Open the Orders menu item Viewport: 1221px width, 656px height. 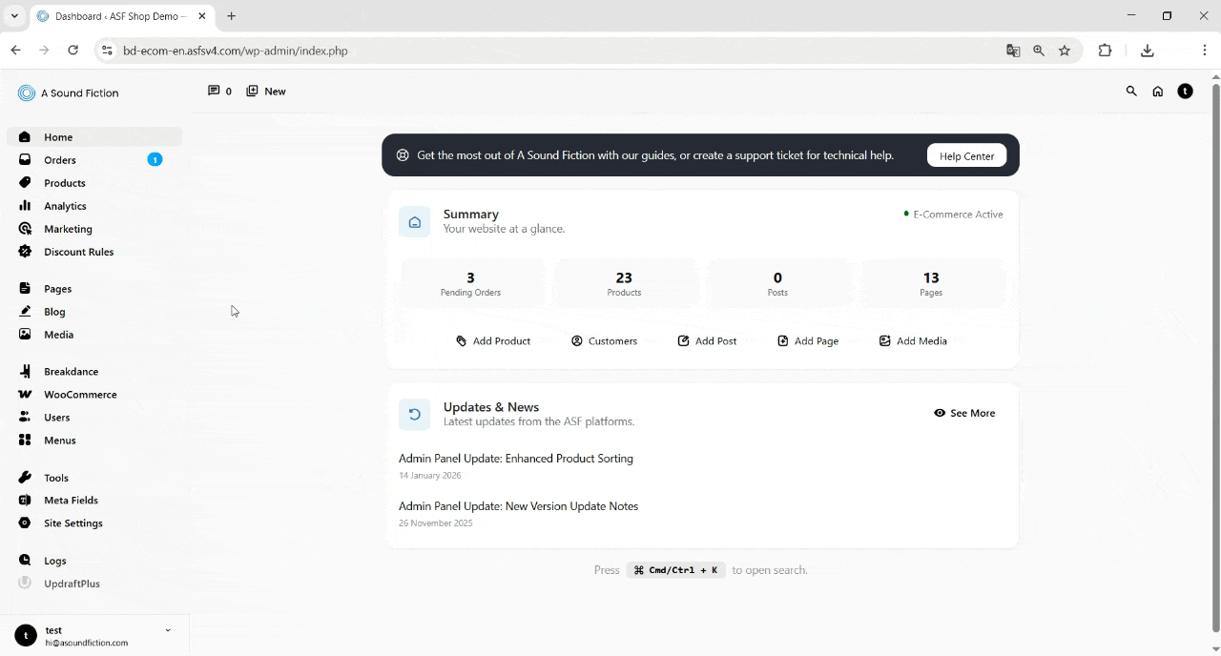93,160
